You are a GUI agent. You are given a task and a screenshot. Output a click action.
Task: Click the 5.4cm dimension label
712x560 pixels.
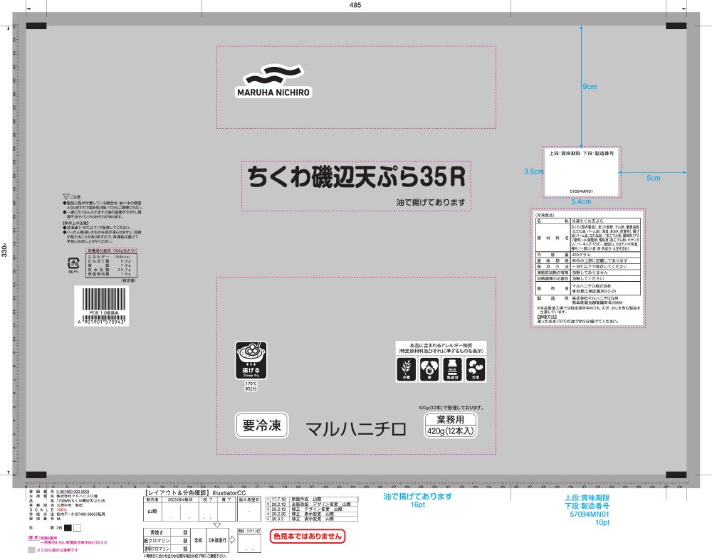point(581,201)
